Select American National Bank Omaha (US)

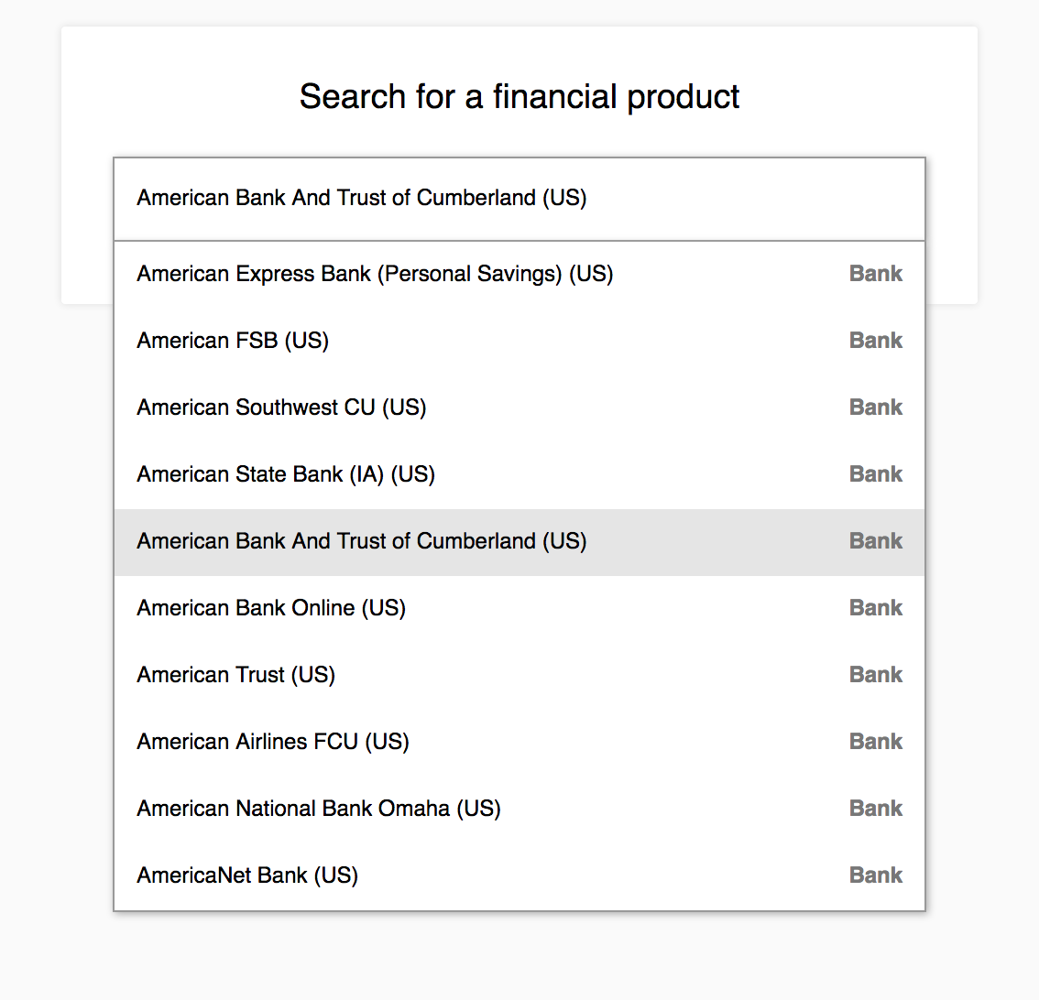(x=319, y=809)
